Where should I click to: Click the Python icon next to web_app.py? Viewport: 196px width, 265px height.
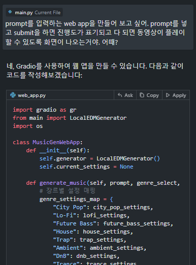[x=13, y=95]
